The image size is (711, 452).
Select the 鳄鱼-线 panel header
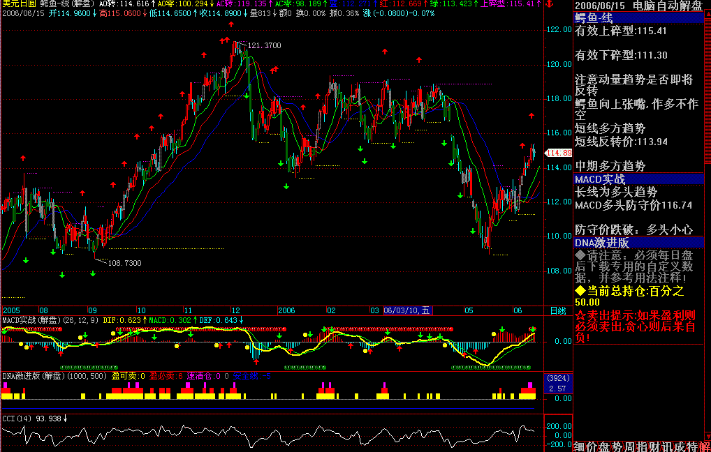pos(638,18)
